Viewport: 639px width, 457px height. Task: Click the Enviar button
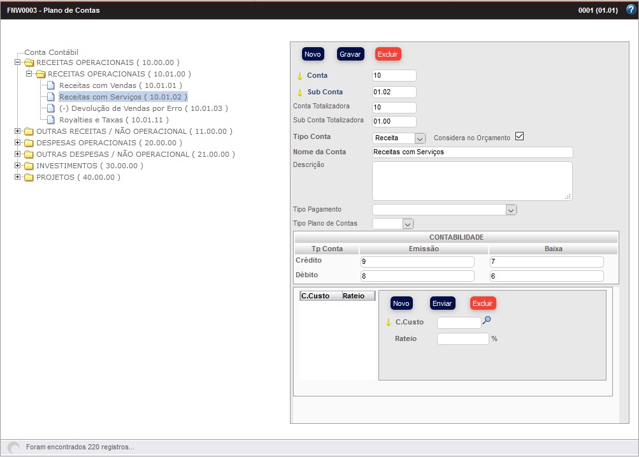442,303
